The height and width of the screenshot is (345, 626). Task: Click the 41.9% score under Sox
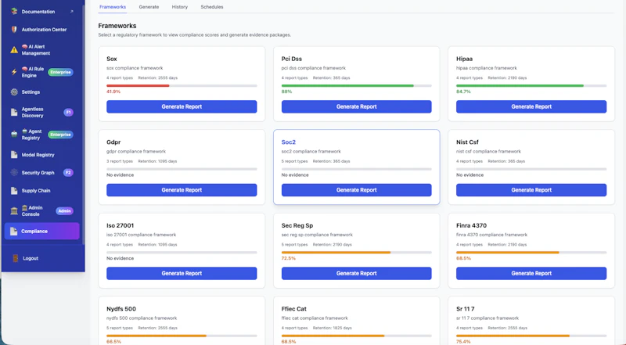113,92
